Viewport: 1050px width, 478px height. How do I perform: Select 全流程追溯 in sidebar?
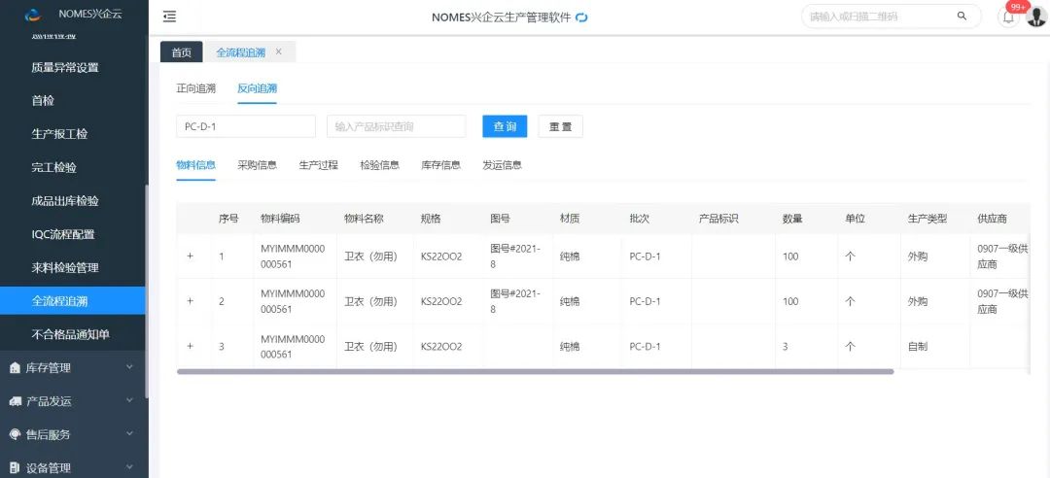72,300
